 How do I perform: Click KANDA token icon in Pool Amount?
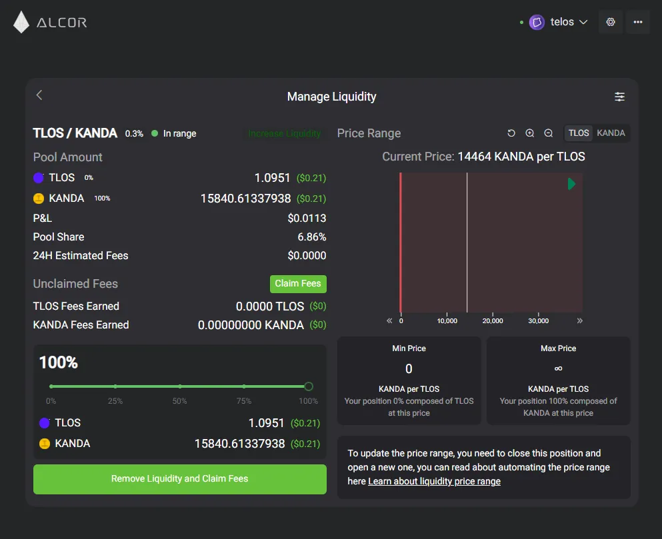(x=39, y=199)
